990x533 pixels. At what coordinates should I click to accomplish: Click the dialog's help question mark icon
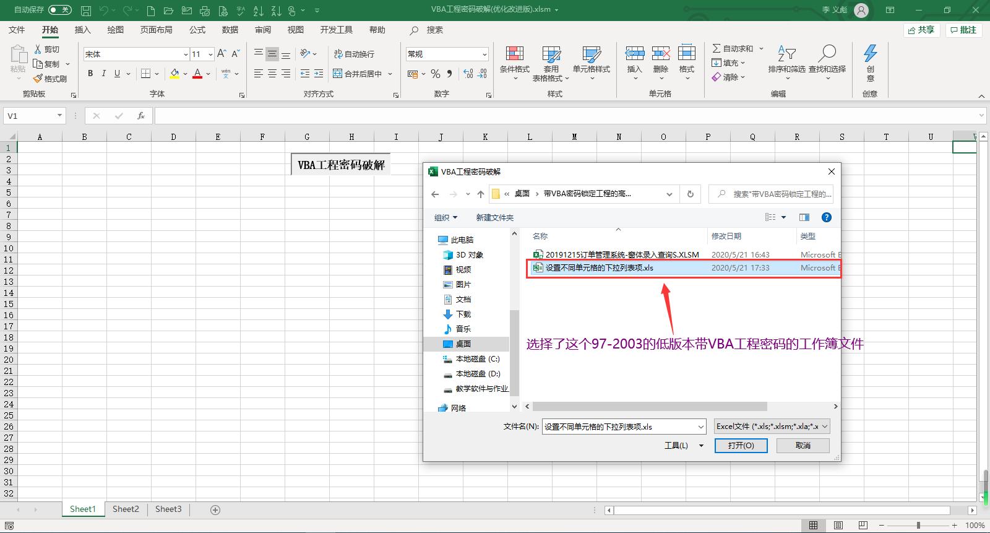[x=827, y=217]
